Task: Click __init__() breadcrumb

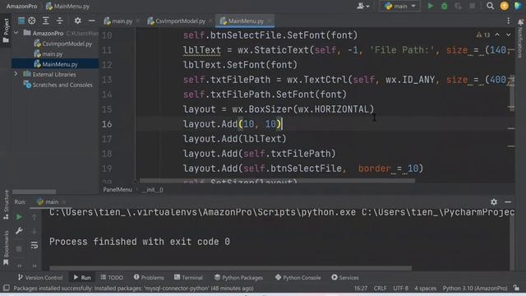Action: [152, 190]
